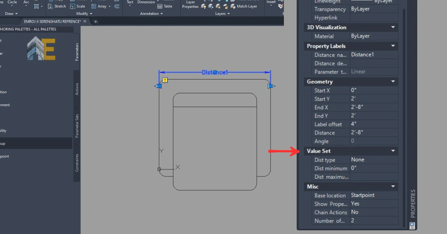Close the EMROJ JI SERENGHATU REFRENCE drawing tab

(85, 22)
